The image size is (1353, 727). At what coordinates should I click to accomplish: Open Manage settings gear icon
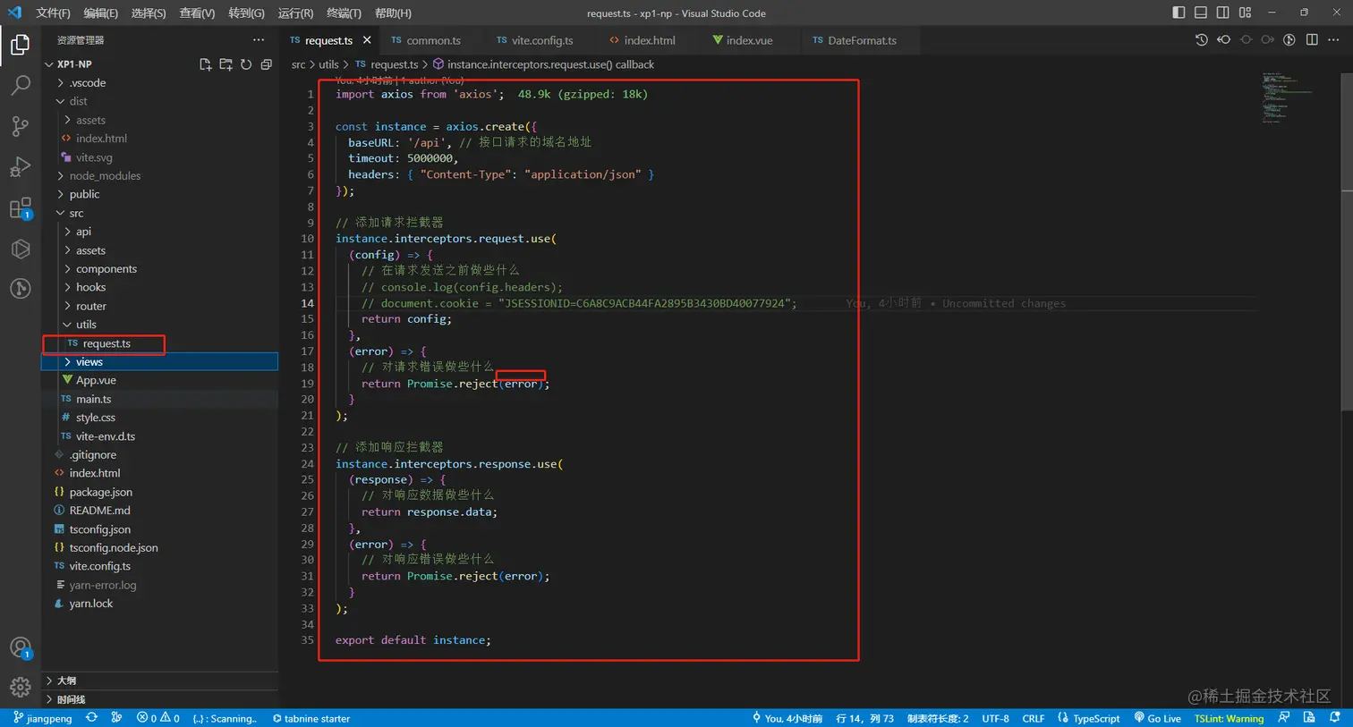pos(20,687)
